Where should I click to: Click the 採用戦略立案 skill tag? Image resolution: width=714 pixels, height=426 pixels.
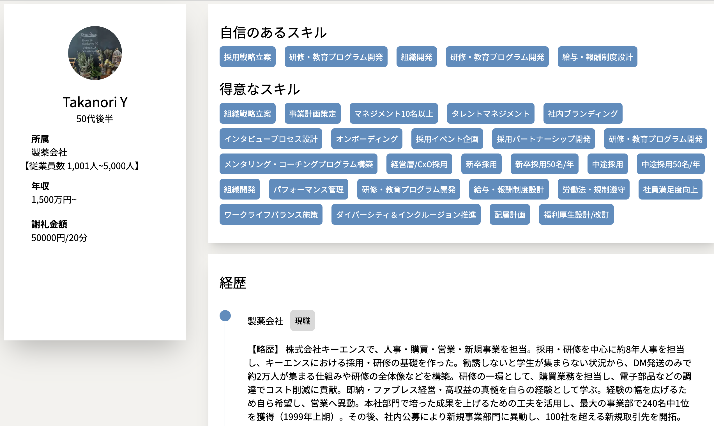(247, 57)
